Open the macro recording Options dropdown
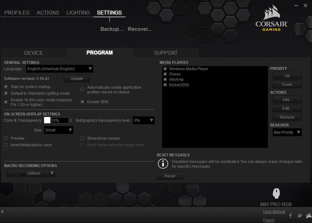Image resolution: width=312 pixels, height=223 pixels. [31, 173]
